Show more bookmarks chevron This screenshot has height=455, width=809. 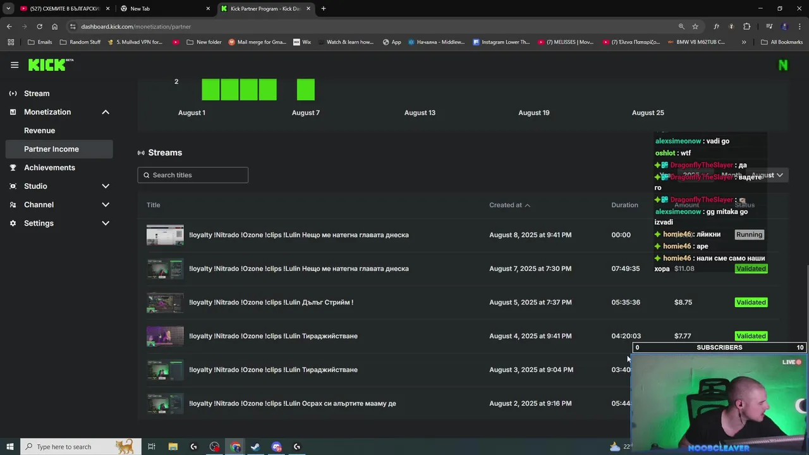tap(744, 42)
